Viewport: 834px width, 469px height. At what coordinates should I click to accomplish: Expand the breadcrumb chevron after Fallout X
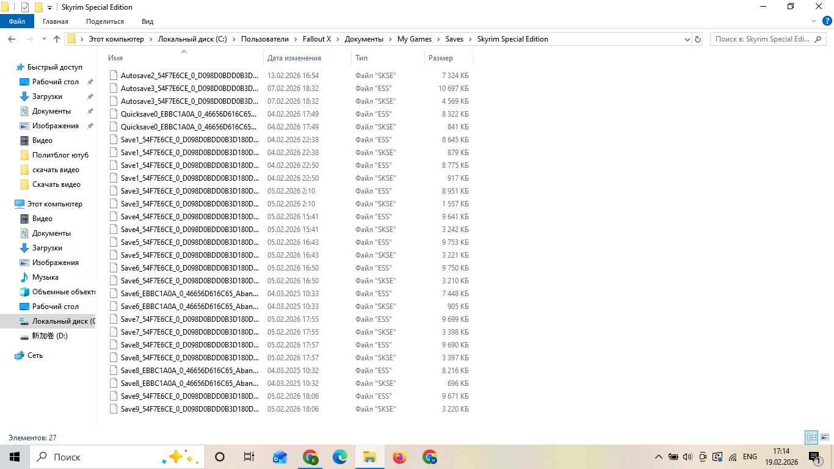[x=338, y=39]
